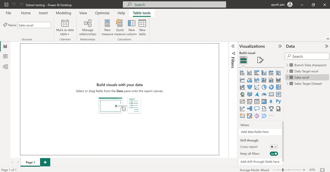Open Table view in left sidebar

click(5, 56)
